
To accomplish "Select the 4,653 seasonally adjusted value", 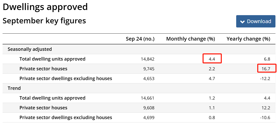I will coord(149,79).
